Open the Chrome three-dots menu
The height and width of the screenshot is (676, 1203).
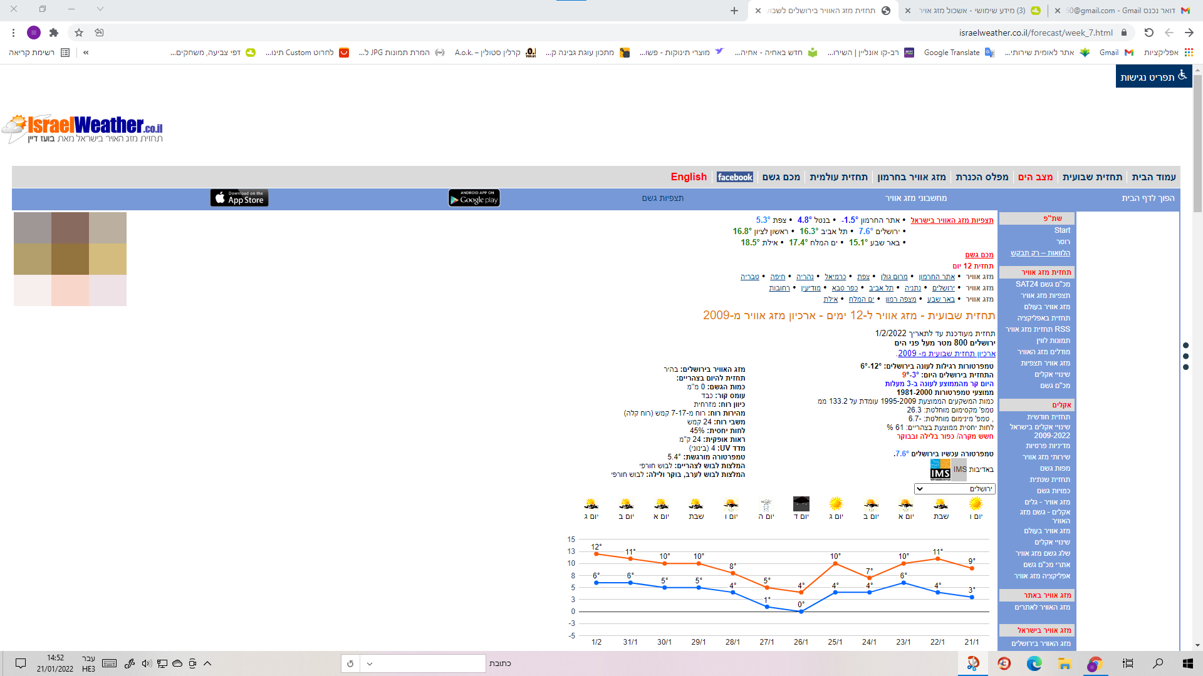[x=13, y=33]
